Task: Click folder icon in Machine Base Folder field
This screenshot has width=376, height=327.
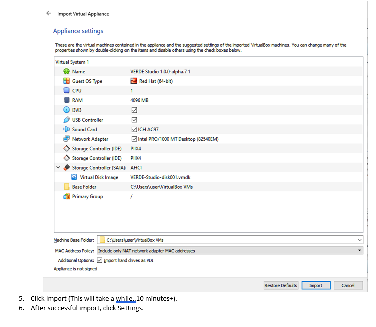Action: click(102, 240)
